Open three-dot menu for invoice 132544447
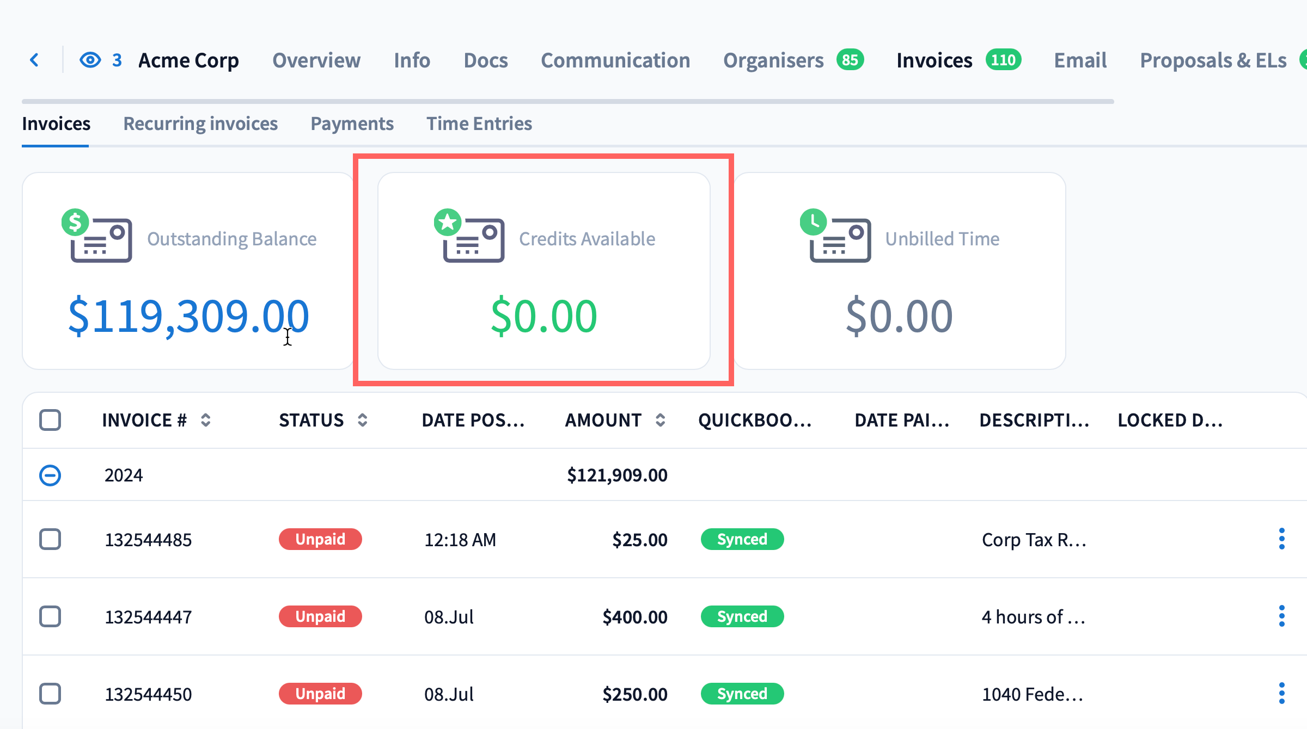The width and height of the screenshot is (1307, 729). click(1281, 616)
